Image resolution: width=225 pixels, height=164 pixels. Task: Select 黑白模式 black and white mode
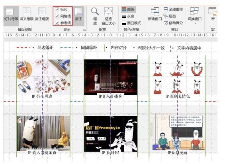tap(131, 23)
